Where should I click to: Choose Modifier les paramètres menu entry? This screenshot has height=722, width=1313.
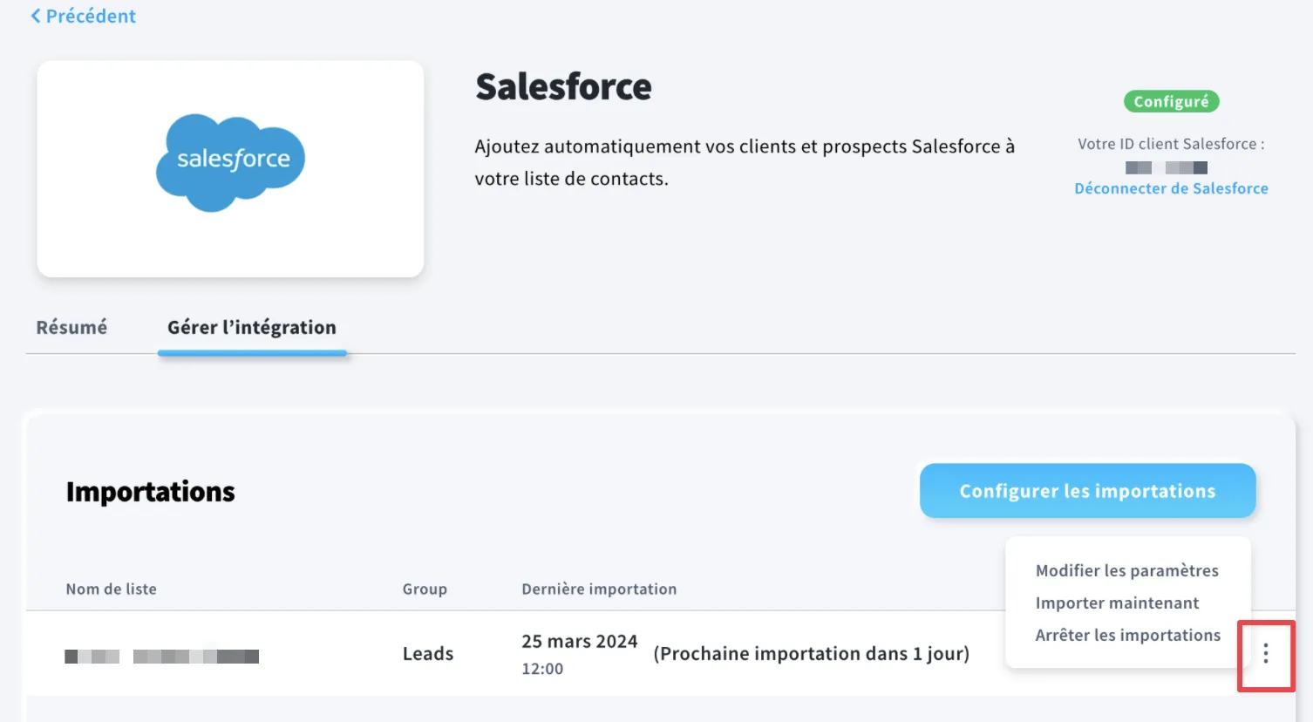coord(1127,570)
